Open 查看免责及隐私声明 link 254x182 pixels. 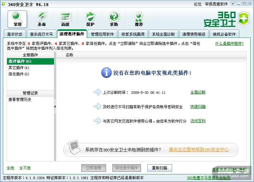coord(229,170)
